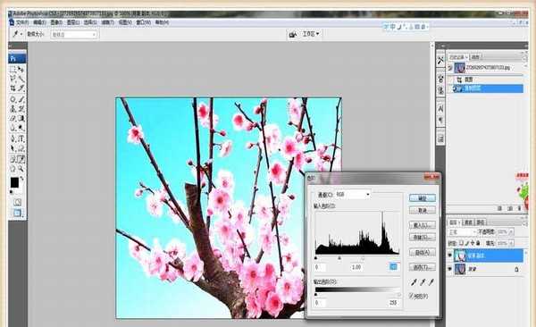Hide the top copy layer's eye icon
The image size is (536, 327).
(450, 256)
